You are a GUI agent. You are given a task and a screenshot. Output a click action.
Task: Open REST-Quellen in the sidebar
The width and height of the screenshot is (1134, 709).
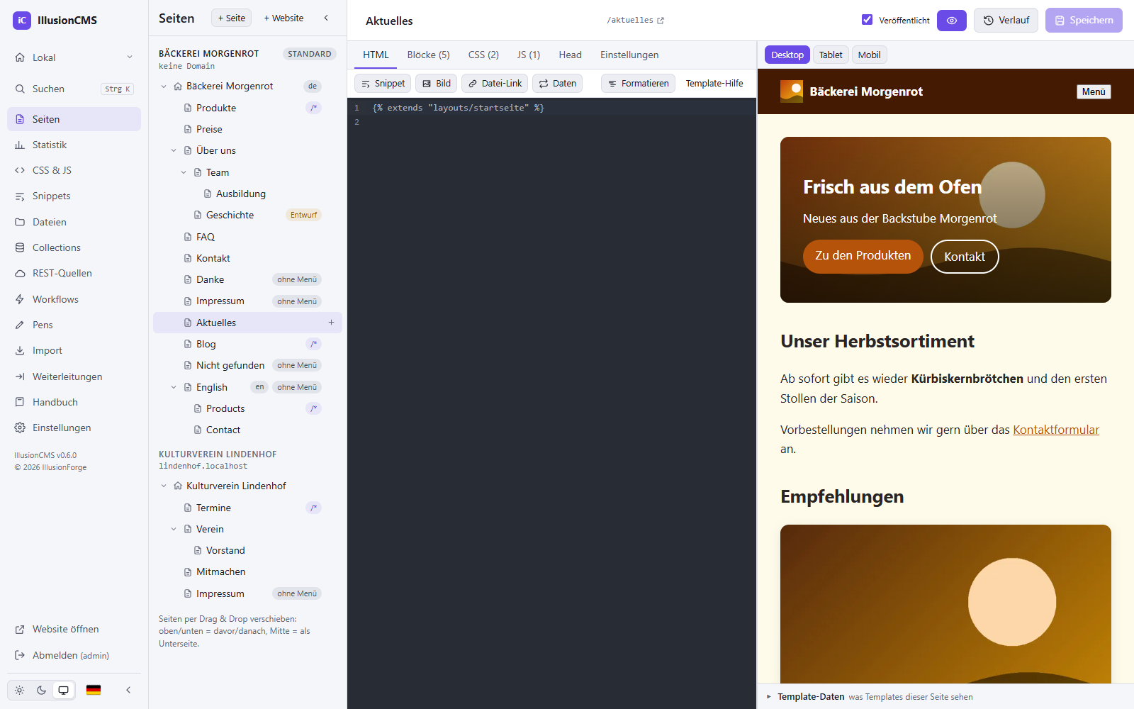[74, 273]
